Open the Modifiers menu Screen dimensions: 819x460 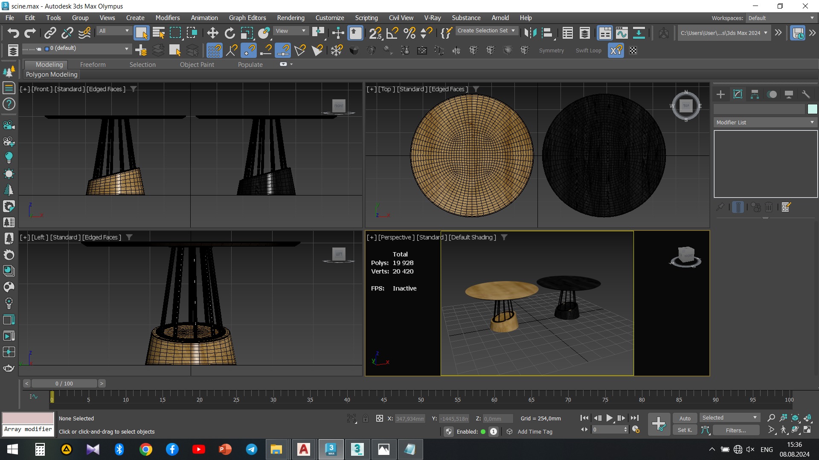pos(168,18)
